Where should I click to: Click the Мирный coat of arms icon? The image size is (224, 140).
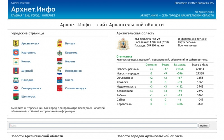(x=16, y=71)
